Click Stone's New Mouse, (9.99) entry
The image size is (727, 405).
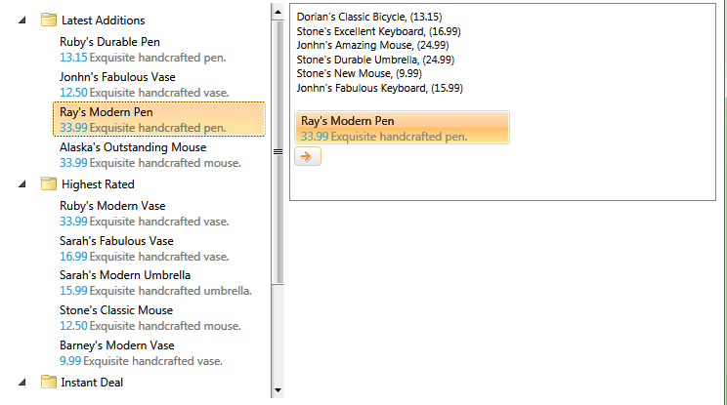pos(359,73)
